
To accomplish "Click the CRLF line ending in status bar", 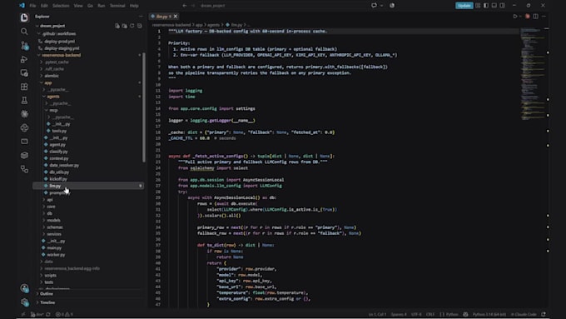I will click(x=430, y=314).
